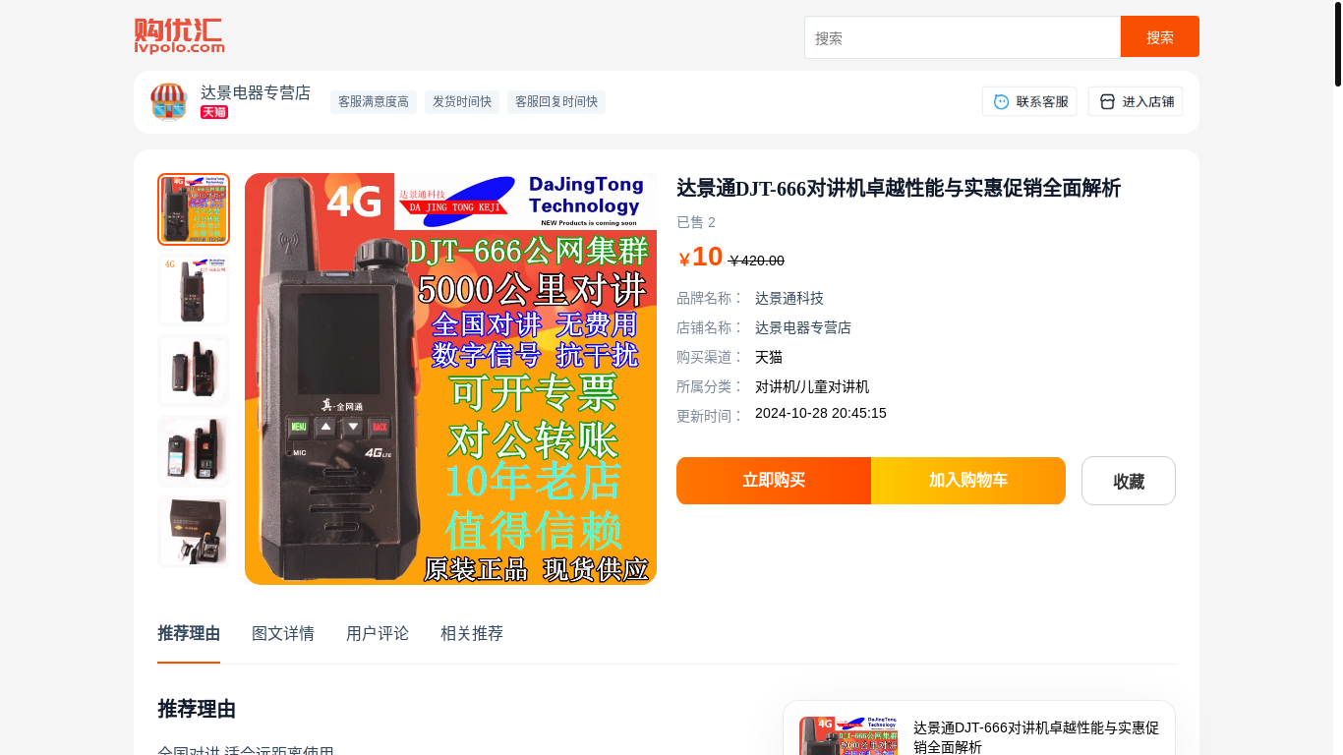Click the vertical page scrollbar thumb
Viewport: 1343px width, 755px height.
pos(1338,43)
